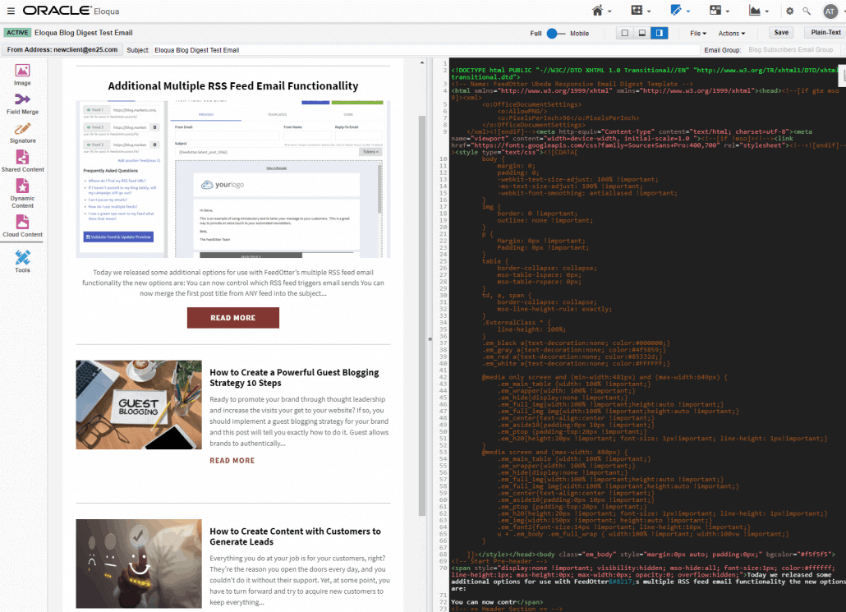846x612 pixels.
Task: Click the search magnifier icon
Action: coord(807,11)
